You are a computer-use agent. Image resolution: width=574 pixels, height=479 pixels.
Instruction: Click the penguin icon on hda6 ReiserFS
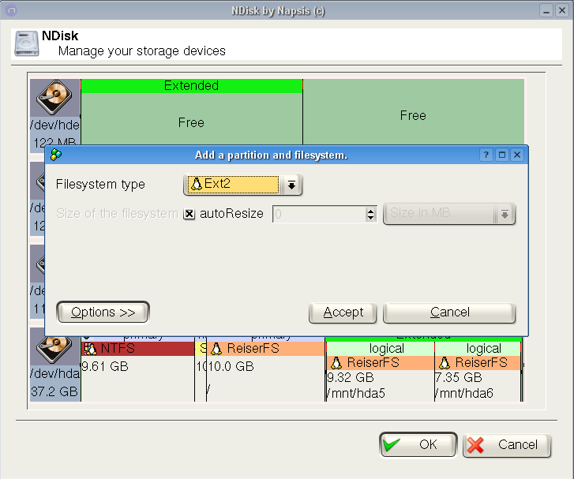[445, 363]
